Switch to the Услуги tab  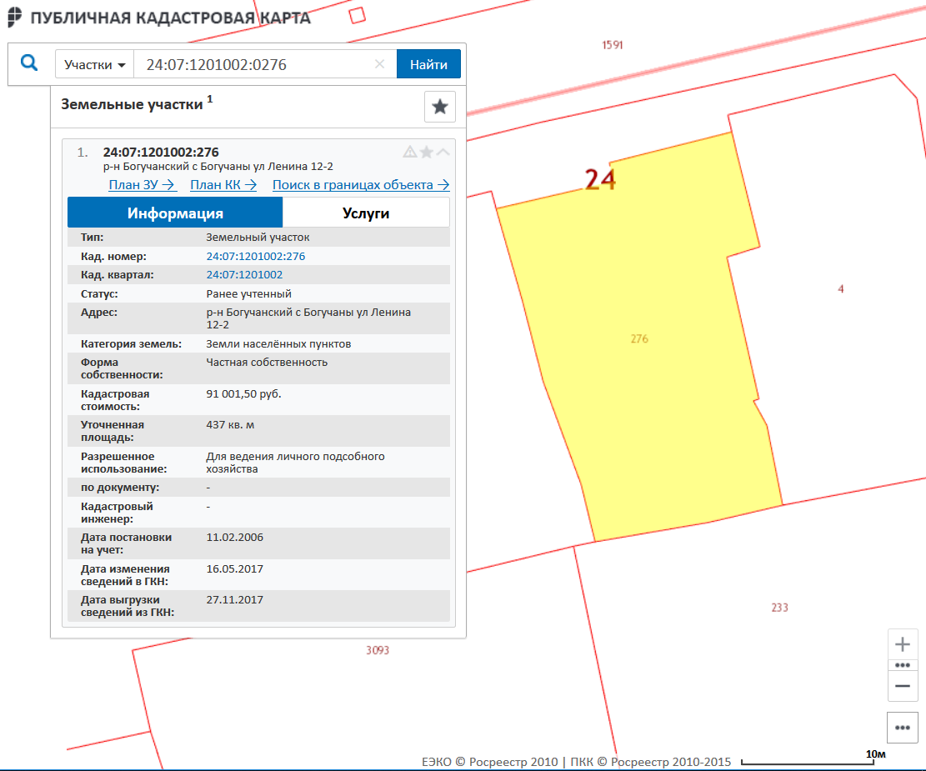(x=366, y=213)
